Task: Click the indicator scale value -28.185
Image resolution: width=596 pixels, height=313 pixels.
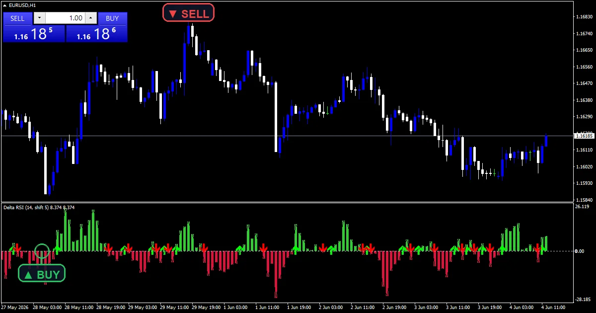Action: [x=583, y=300]
